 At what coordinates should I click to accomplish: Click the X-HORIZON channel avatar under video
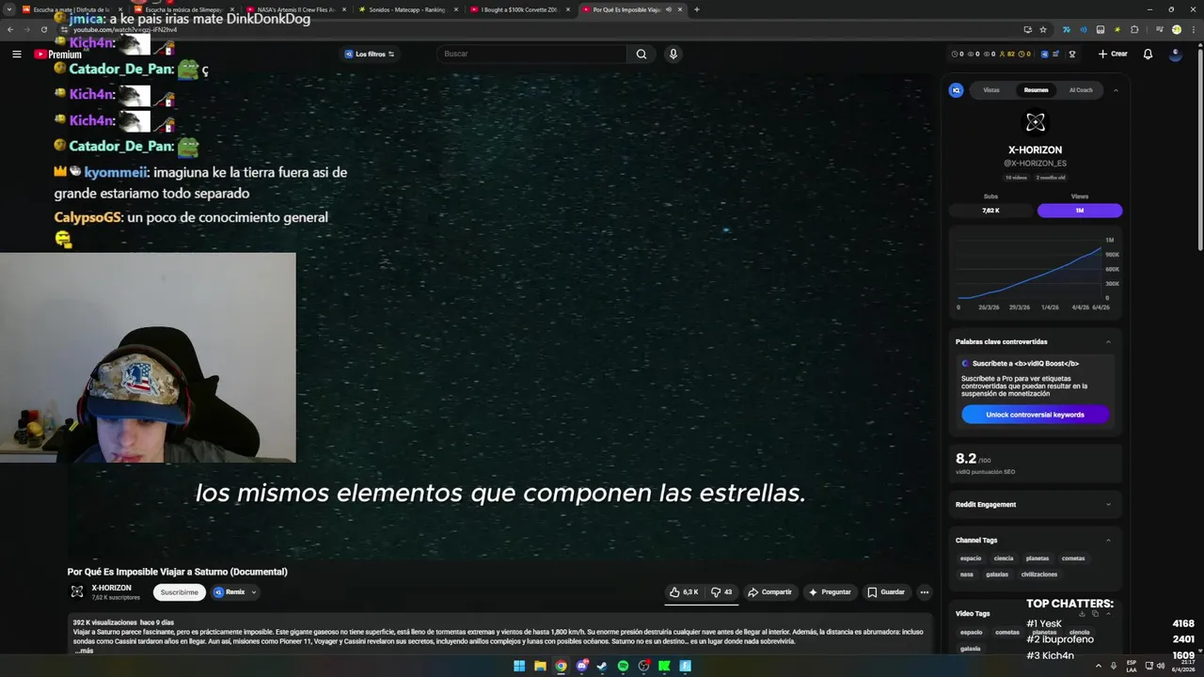77,591
